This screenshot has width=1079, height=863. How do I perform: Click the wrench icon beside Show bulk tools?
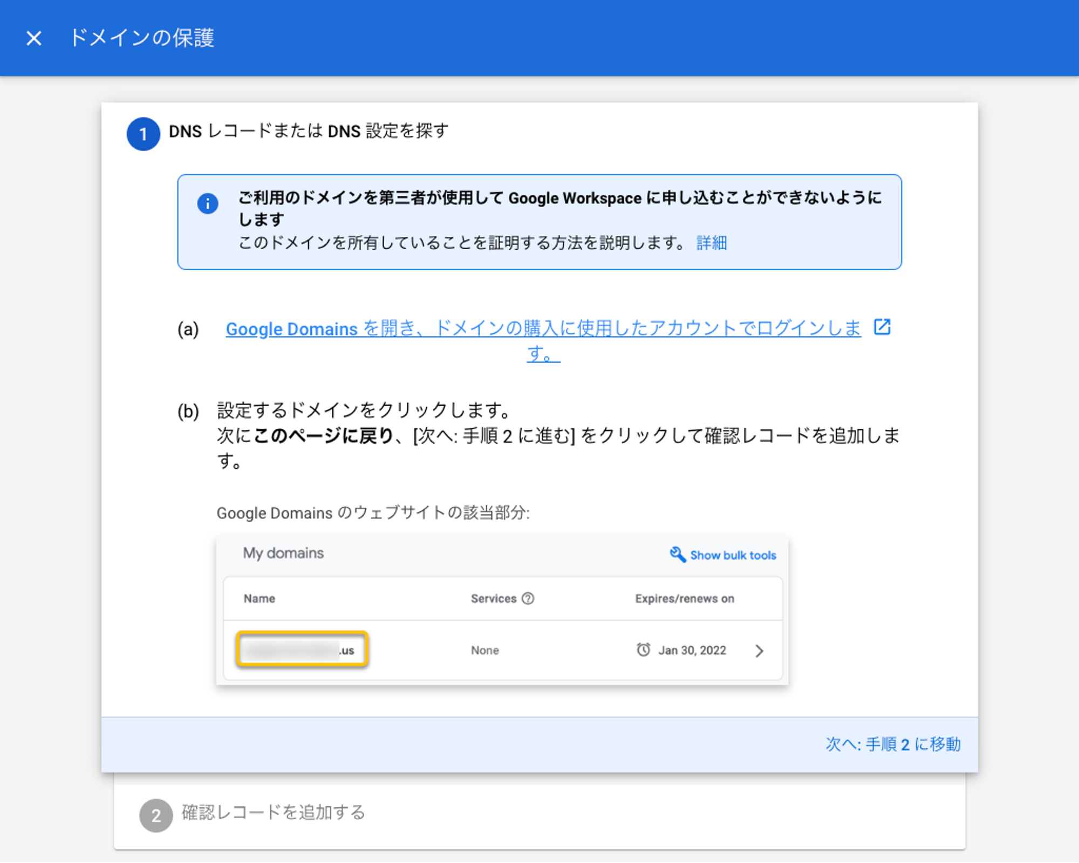coord(678,554)
